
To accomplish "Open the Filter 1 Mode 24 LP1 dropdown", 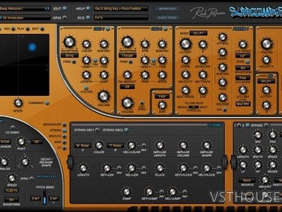I will [198, 33].
